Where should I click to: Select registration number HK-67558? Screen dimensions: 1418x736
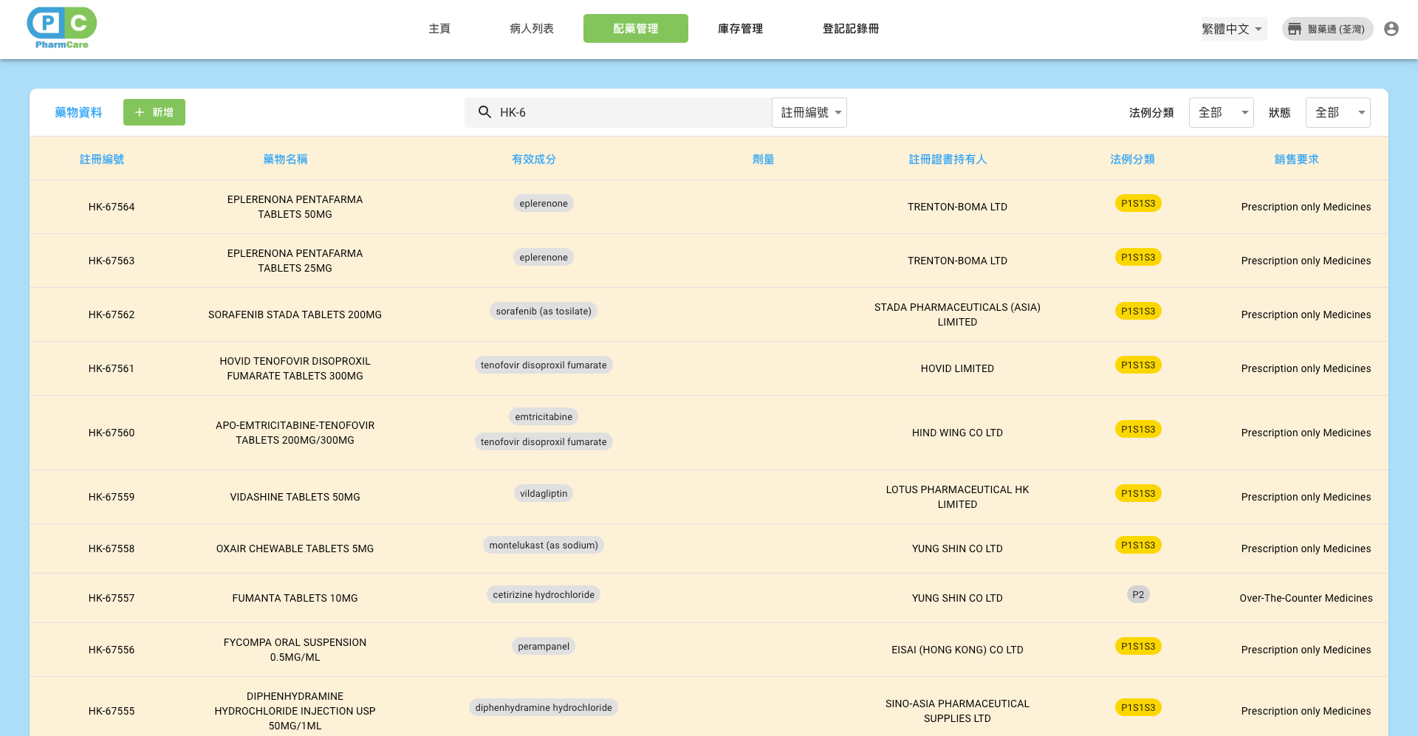(x=112, y=548)
